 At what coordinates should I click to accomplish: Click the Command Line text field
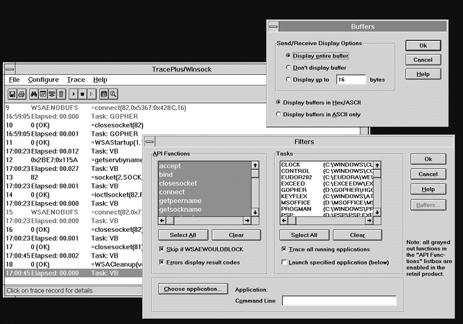pos(339,300)
